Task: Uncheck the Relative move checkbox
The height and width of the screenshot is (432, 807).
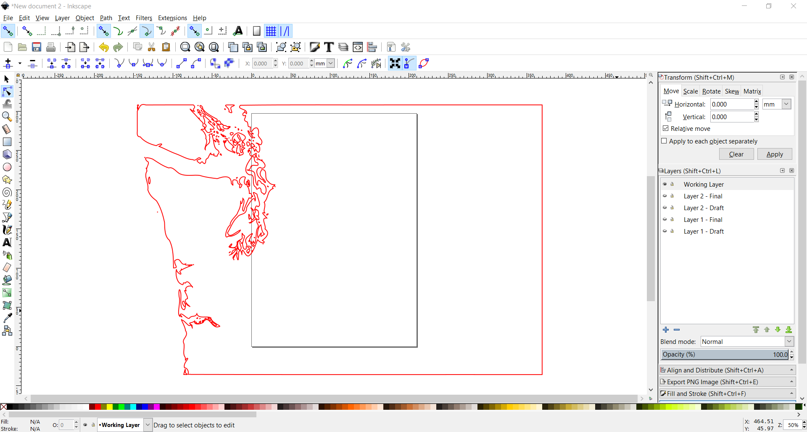Action: tap(666, 128)
